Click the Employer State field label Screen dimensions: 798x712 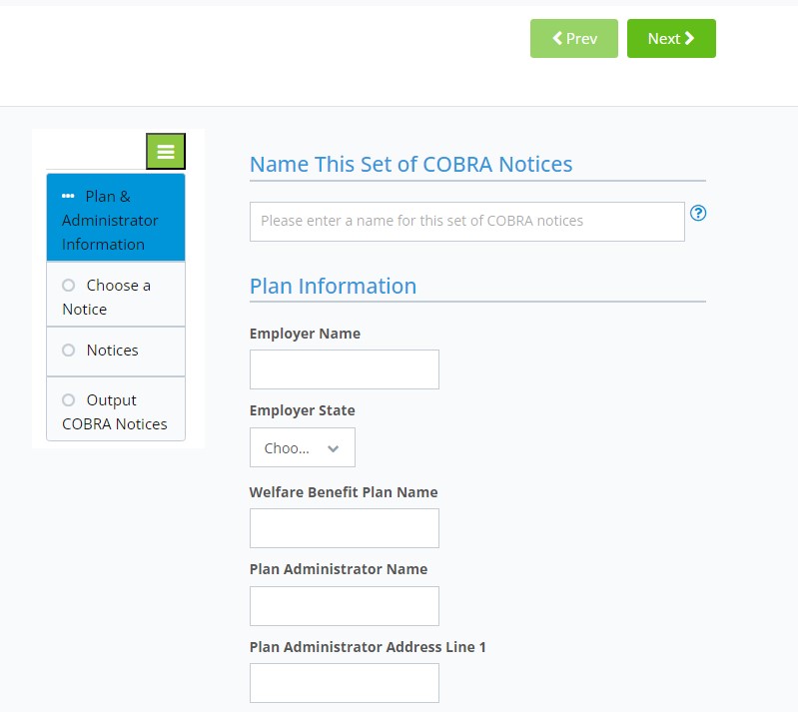point(302,410)
